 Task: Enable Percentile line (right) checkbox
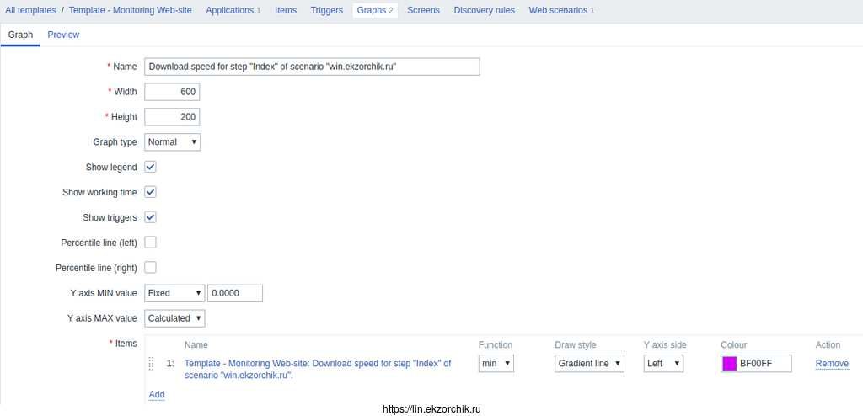click(x=151, y=268)
